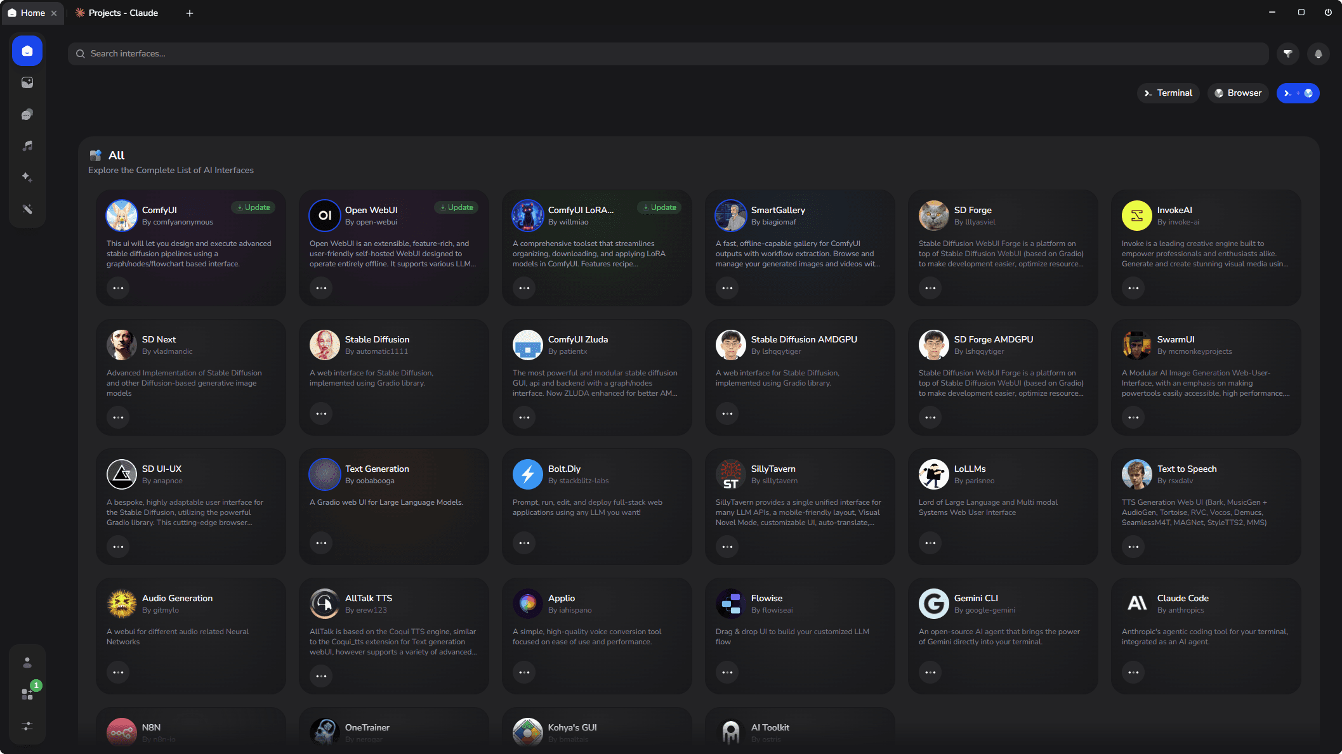Image resolution: width=1342 pixels, height=754 pixels.
Task: Open the Terminal button
Action: 1168,93
